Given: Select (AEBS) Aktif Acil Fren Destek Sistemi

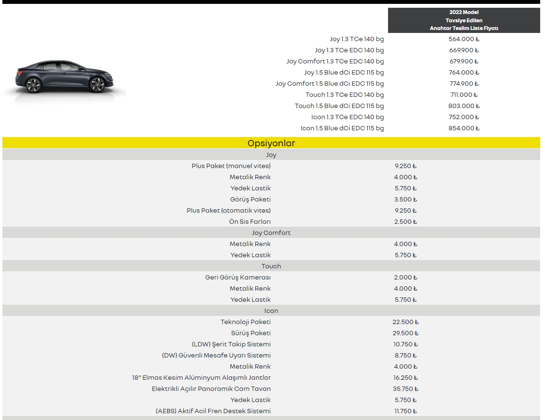Looking at the screenshot, I should (213, 411).
